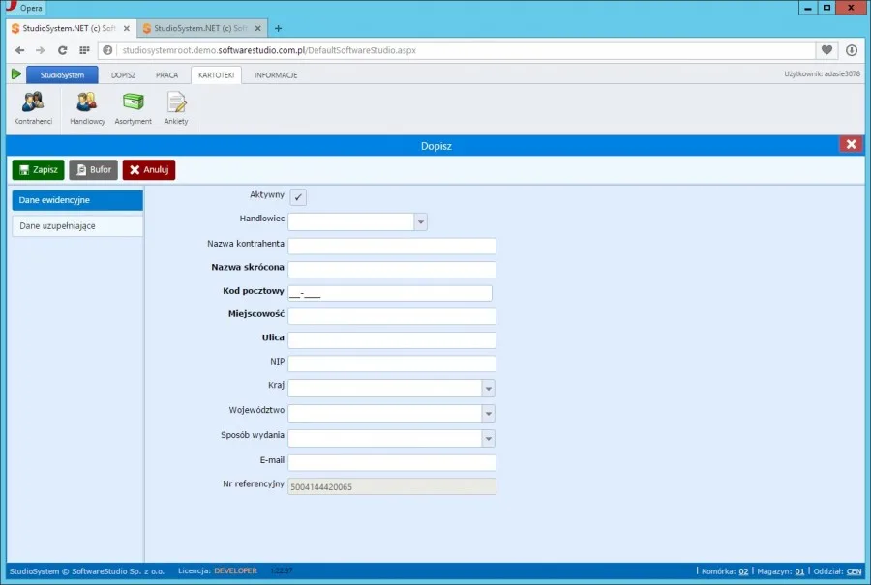Click the Nazwa kontrahenta input field
The image size is (871, 585).
click(x=392, y=246)
